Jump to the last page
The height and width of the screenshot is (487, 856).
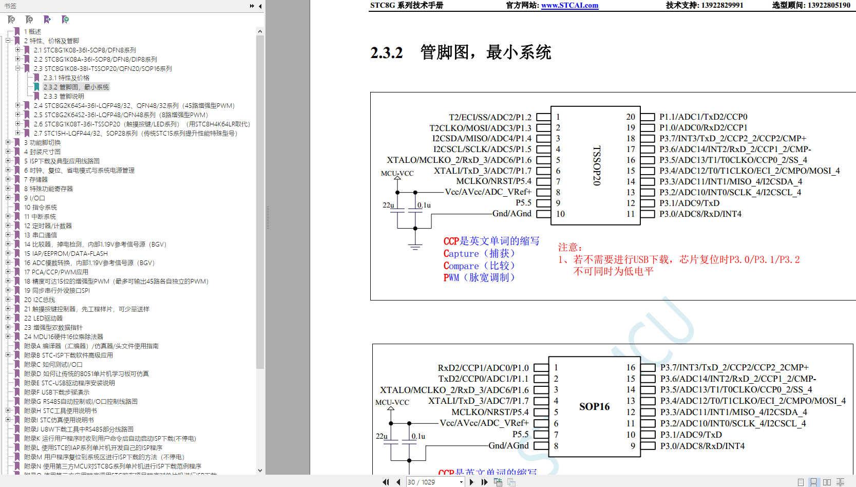point(484,482)
